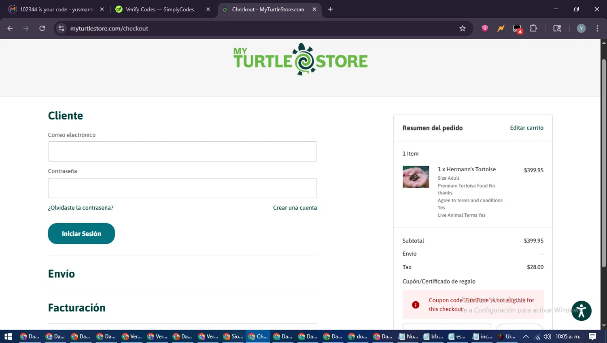Focus the Correo electrónico field
Screen dimensions: 607x343
click(183, 151)
